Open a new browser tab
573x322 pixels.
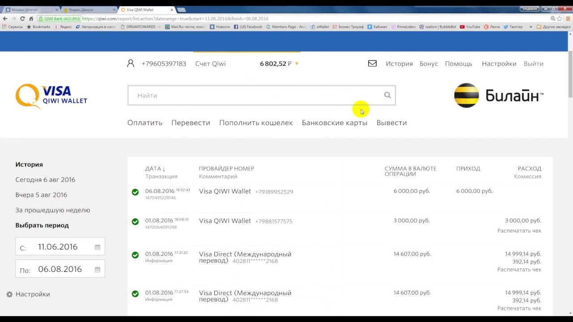pyautogui.click(x=181, y=9)
